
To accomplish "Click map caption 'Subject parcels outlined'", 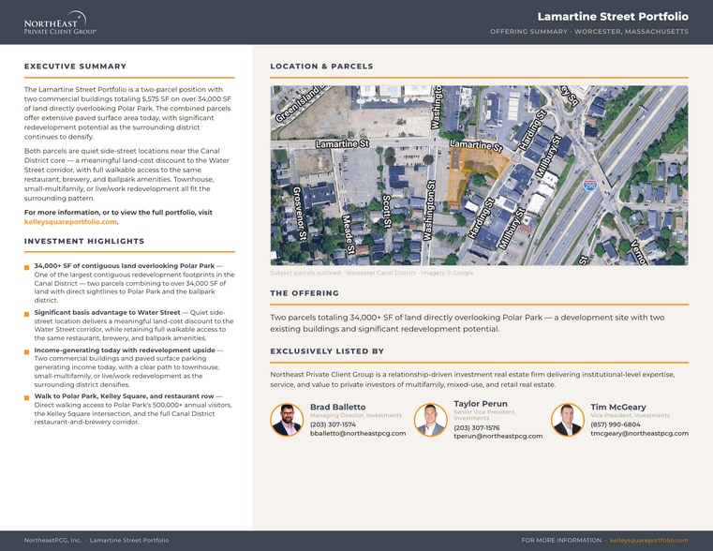I will click(305, 273).
